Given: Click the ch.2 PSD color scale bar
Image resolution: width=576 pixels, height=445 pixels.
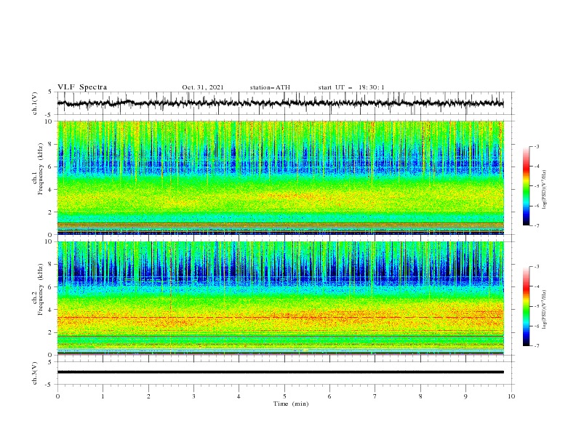Looking at the screenshot, I should 526,306.
